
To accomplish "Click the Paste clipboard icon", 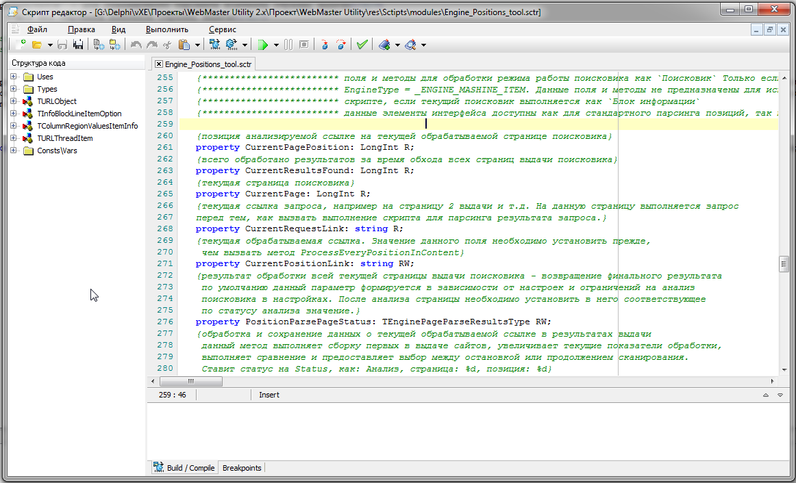I will [184, 44].
